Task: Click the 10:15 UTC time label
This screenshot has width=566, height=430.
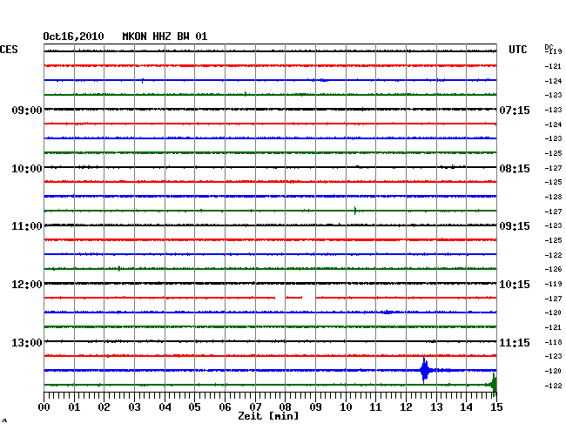Action: [x=515, y=285]
